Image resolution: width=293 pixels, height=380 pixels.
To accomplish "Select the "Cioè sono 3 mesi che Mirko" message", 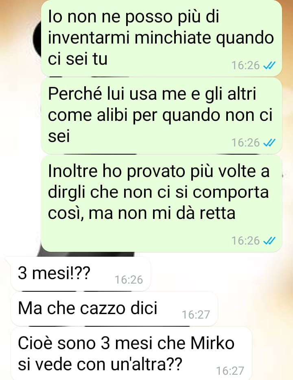I will [131, 354].
